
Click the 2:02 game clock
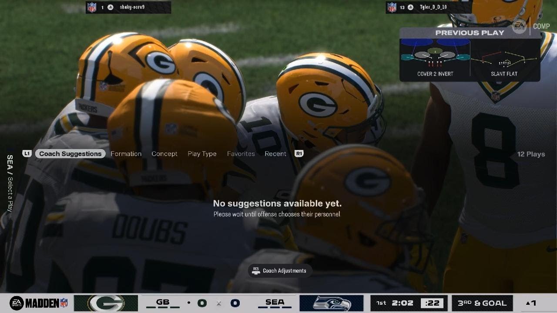[402, 303]
